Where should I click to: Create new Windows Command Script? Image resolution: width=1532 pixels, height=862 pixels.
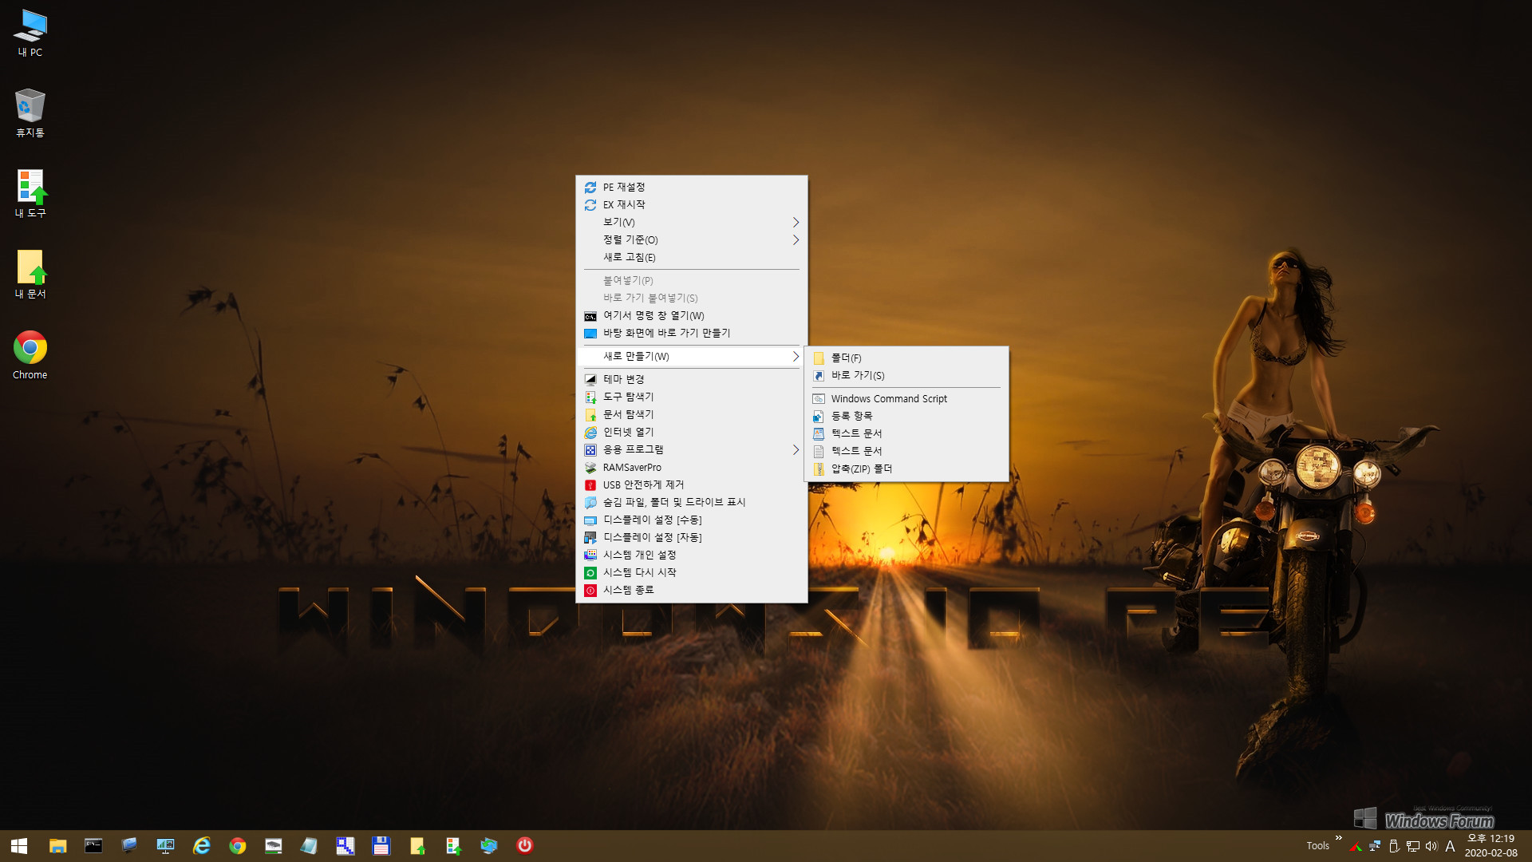tap(906, 398)
